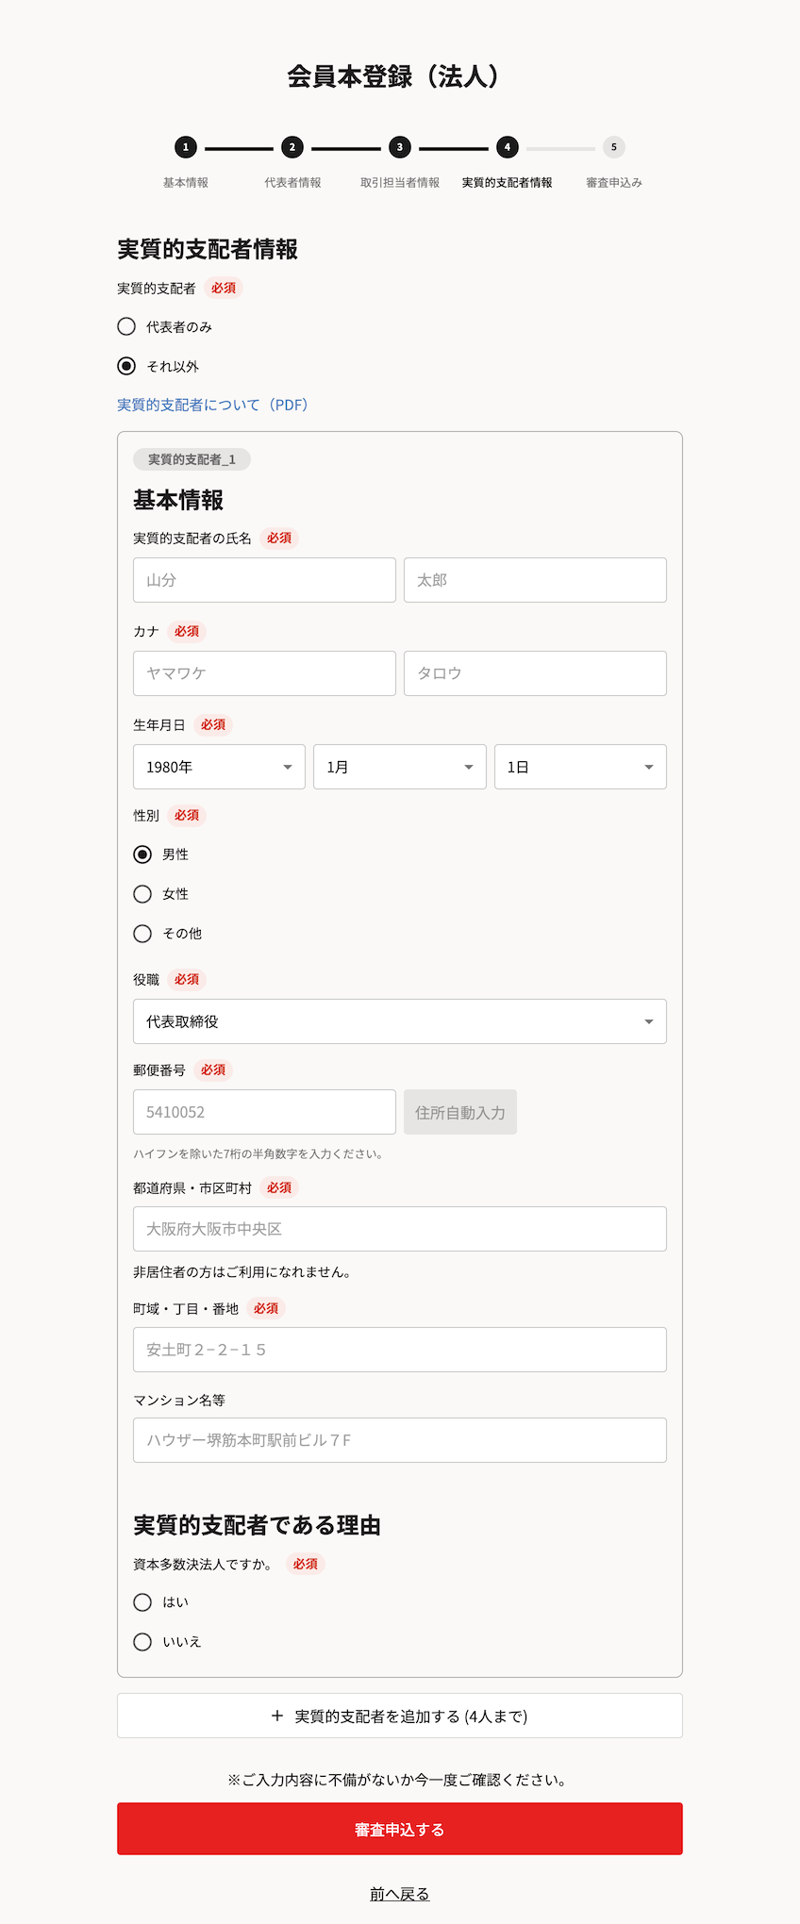Click step 5 審査申込み circle icon
Image resolution: width=800 pixels, height=1924 pixels.
click(x=614, y=147)
